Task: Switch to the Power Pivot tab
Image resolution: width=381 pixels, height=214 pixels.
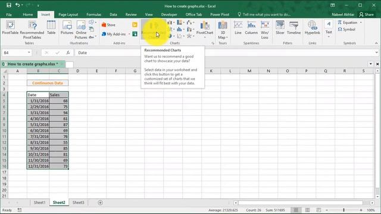Action: [x=220, y=14]
